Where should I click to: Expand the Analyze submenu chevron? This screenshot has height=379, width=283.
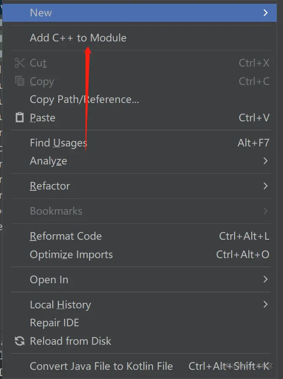tap(265, 161)
